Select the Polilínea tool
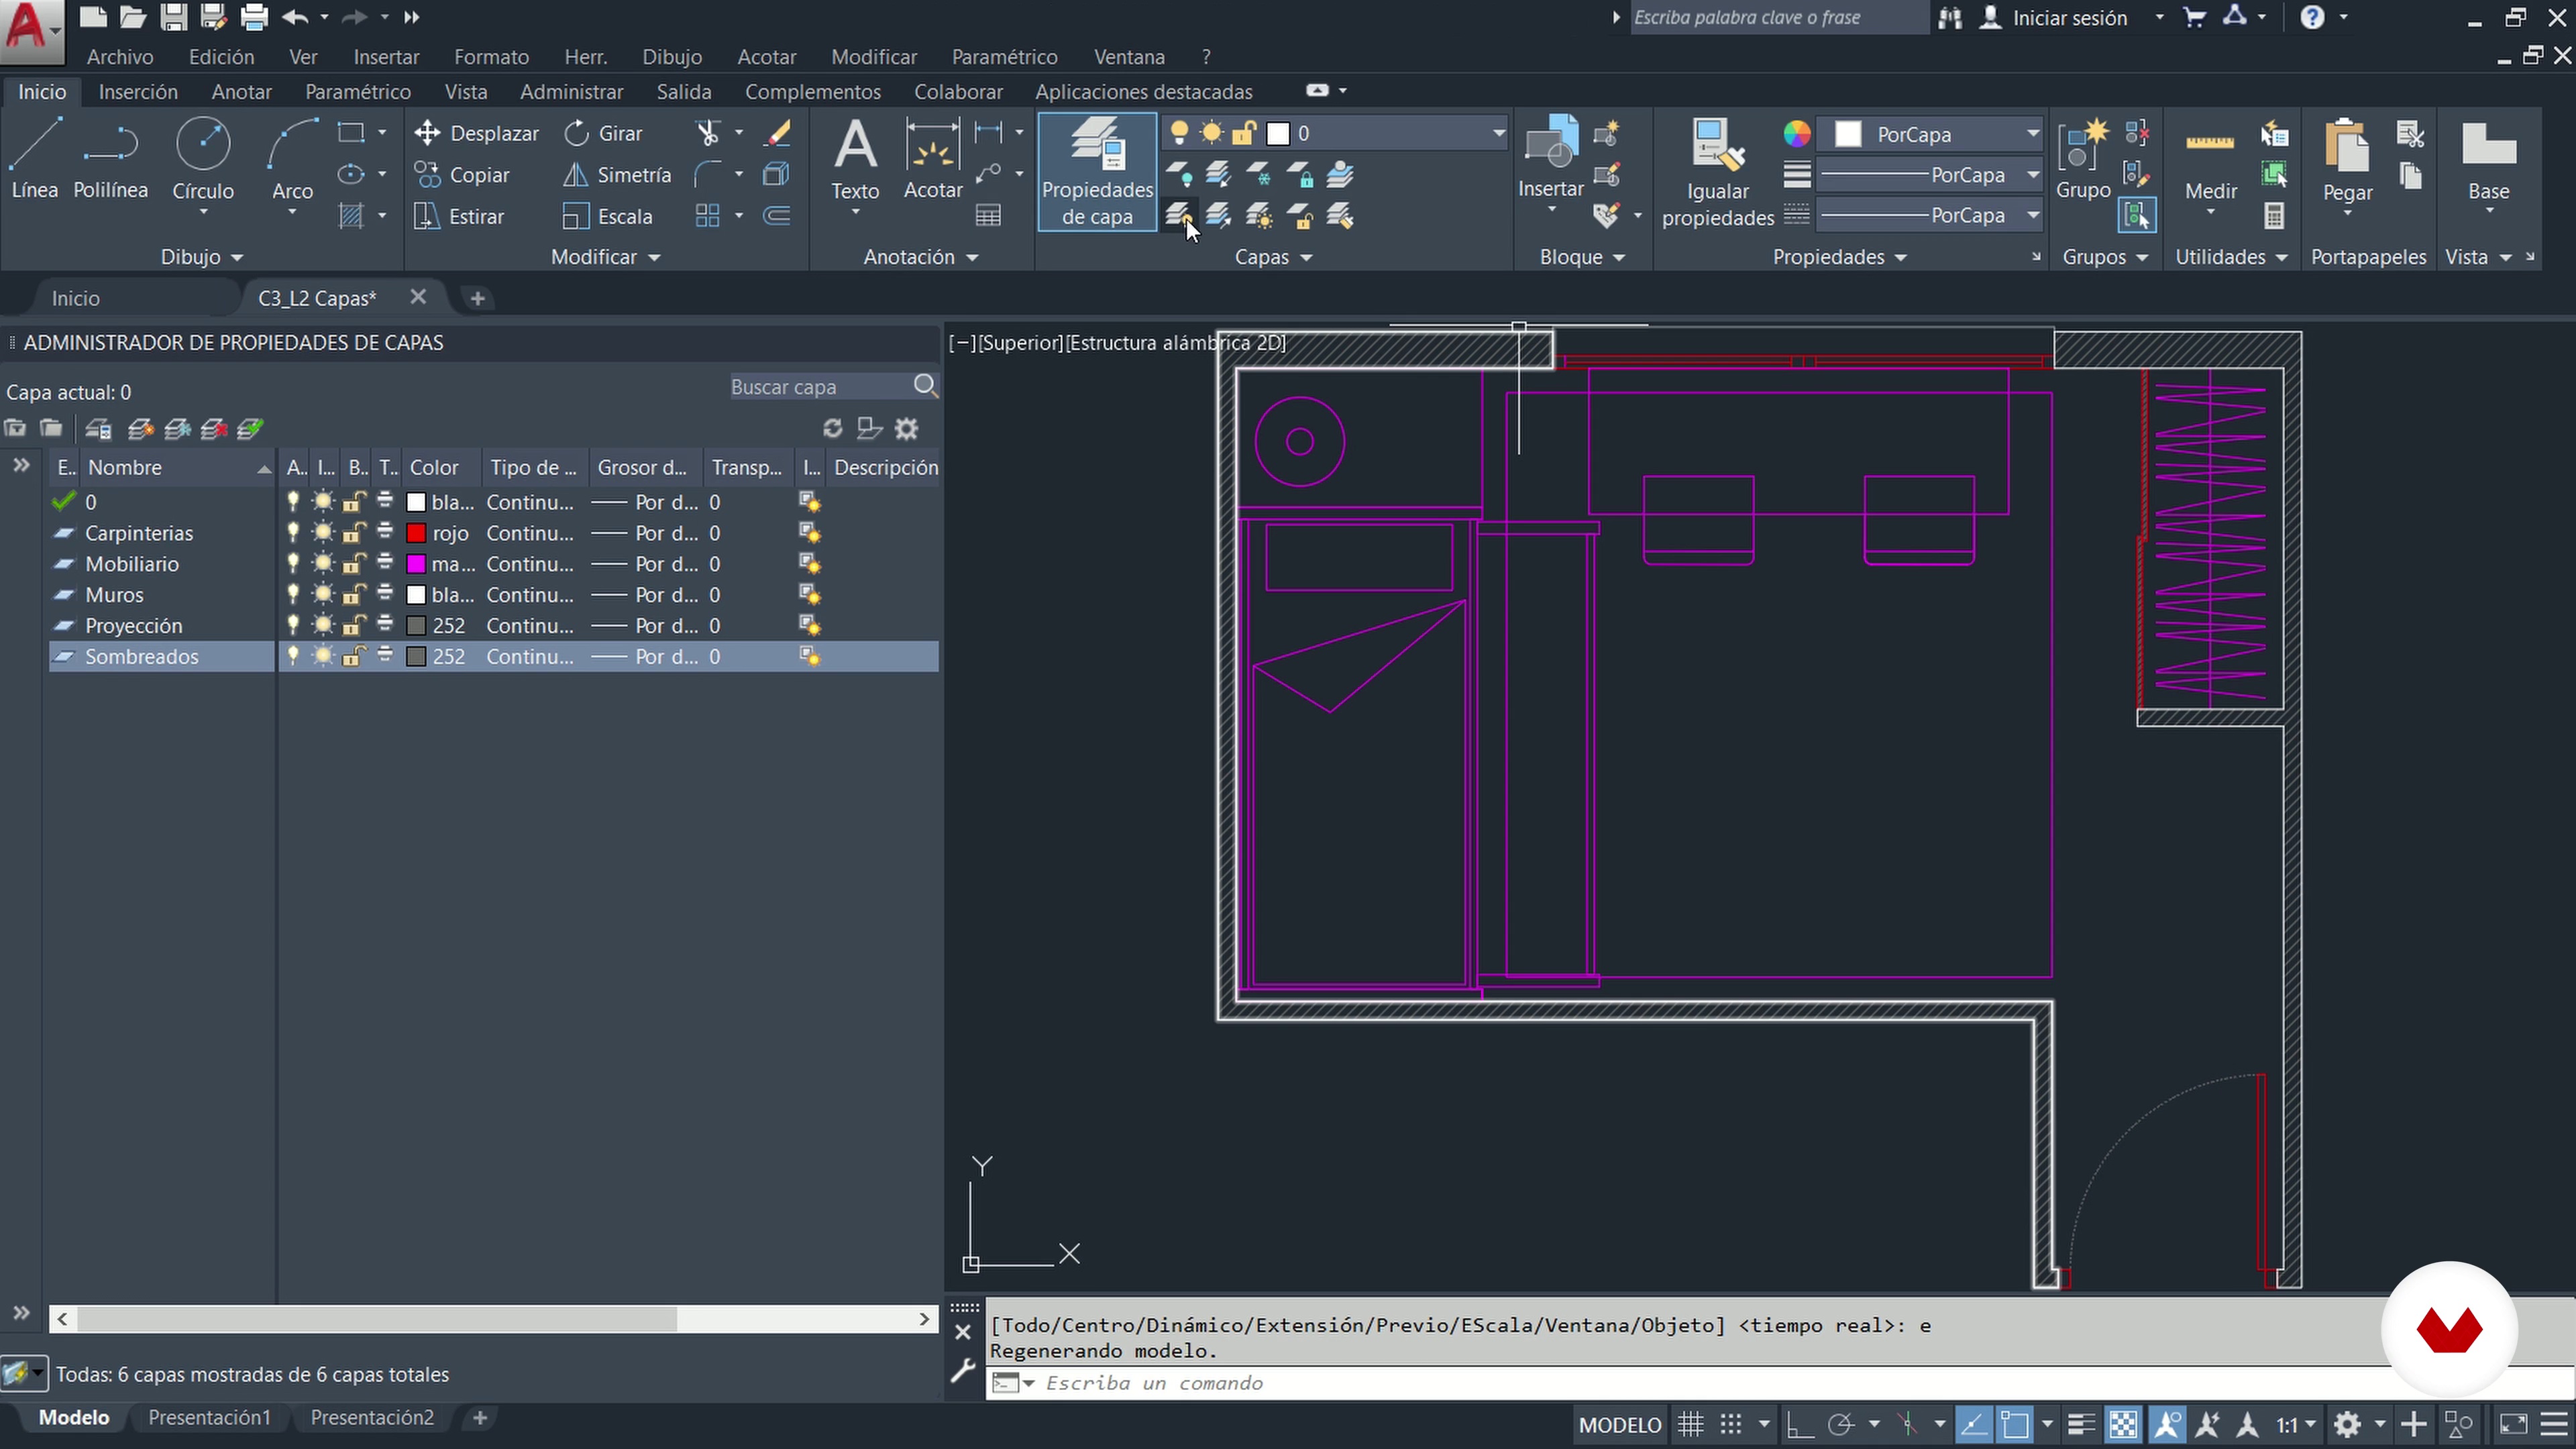 coord(110,158)
